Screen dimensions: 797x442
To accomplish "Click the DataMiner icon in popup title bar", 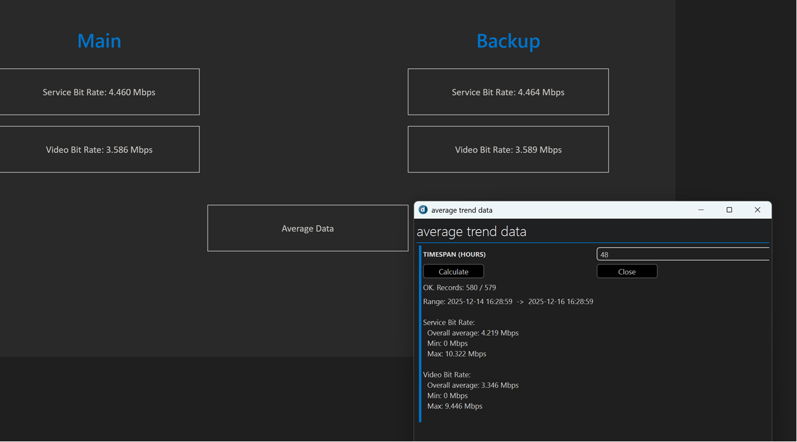I will point(423,210).
